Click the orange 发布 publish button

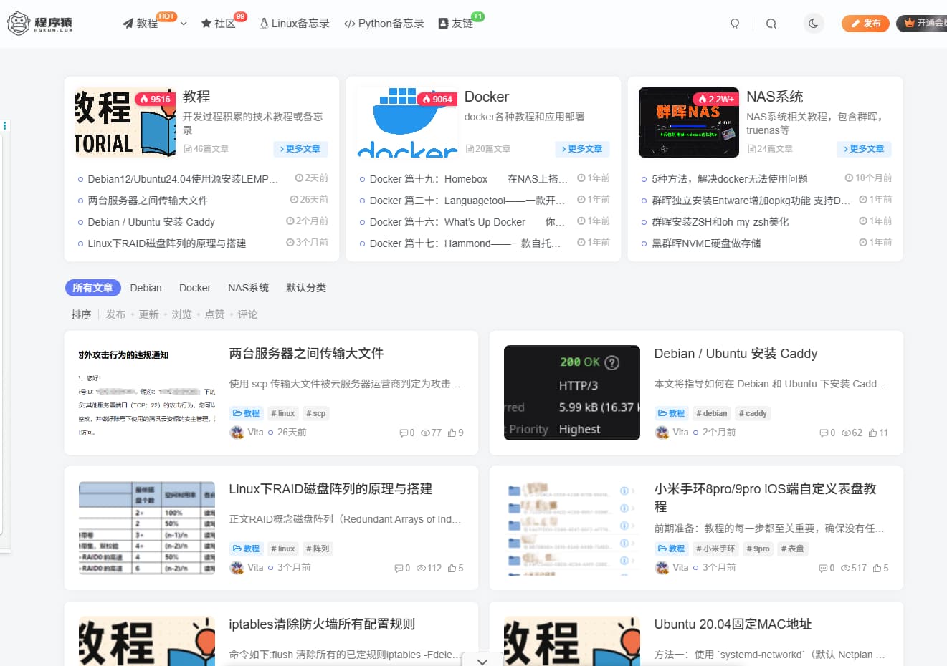point(865,23)
